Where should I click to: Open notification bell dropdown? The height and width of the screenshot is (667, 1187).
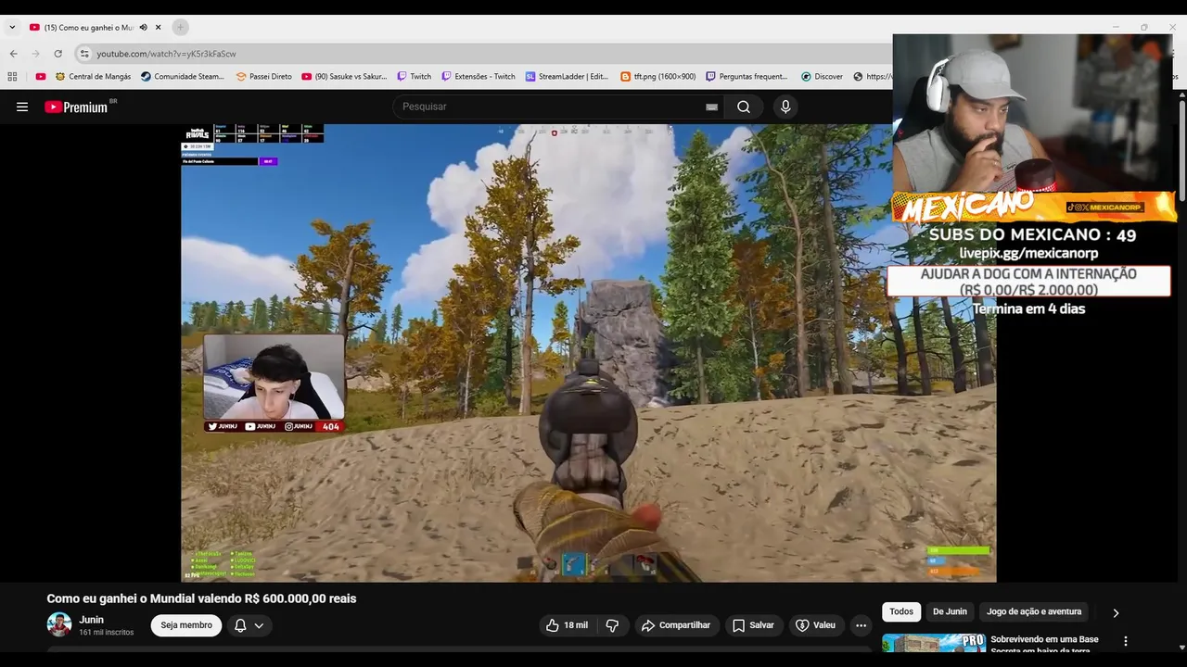tap(249, 625)
